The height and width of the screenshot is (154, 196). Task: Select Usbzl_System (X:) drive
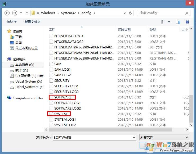(26, 81)
